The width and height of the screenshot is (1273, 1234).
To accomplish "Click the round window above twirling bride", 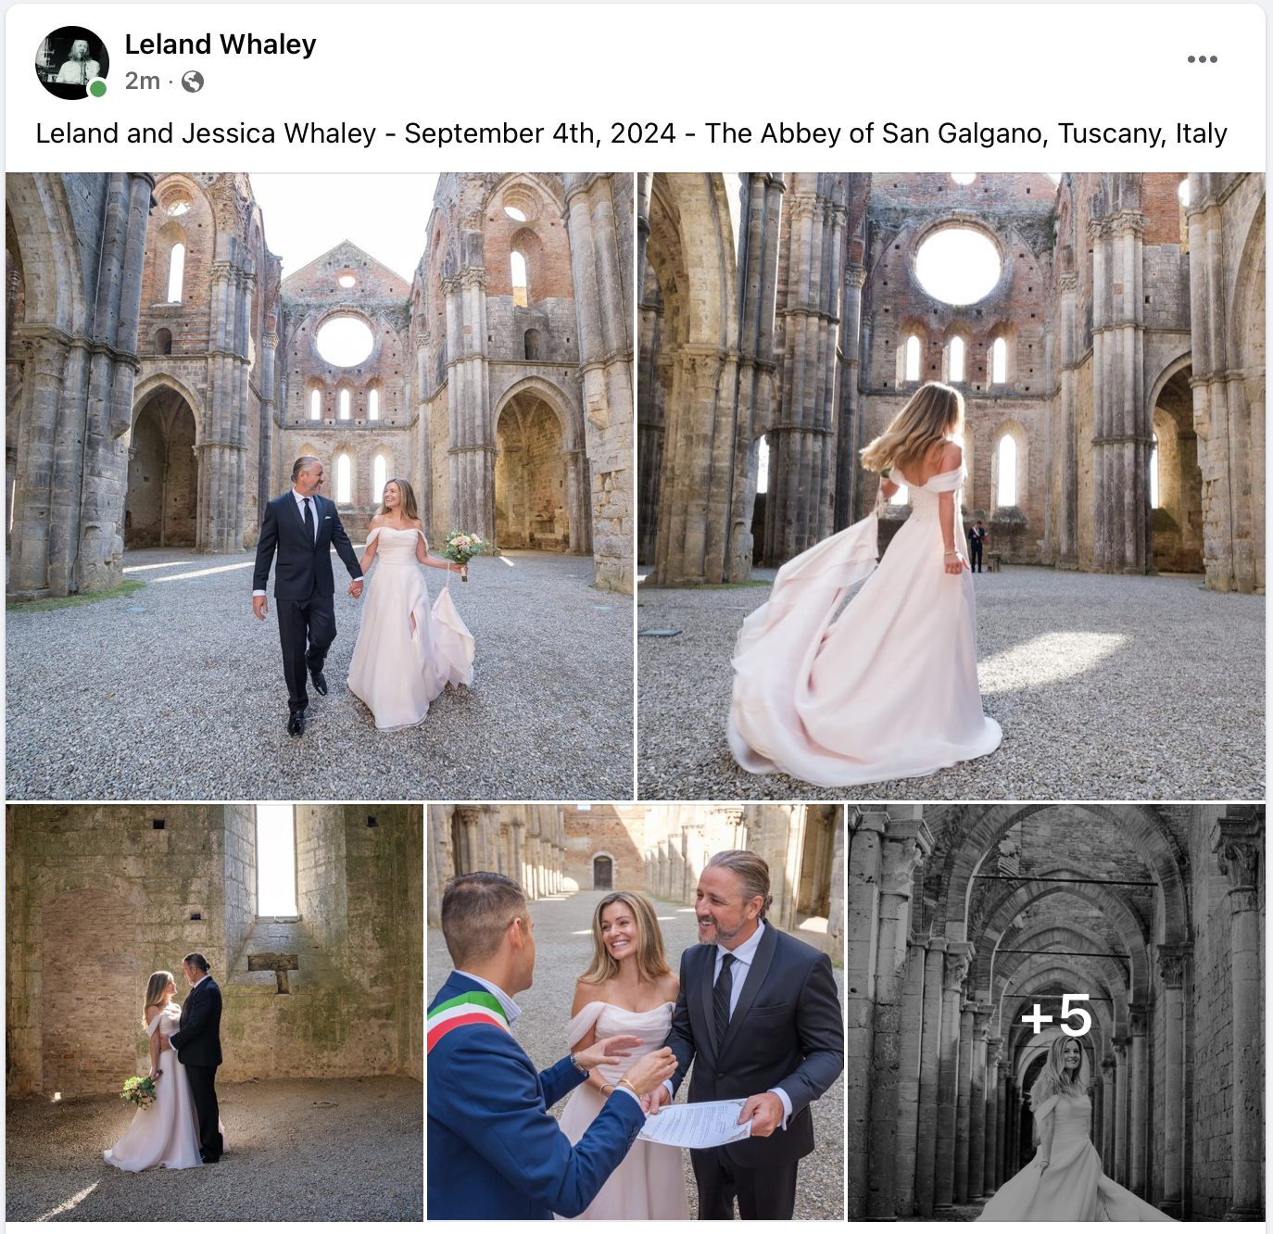I will [958, 265].
